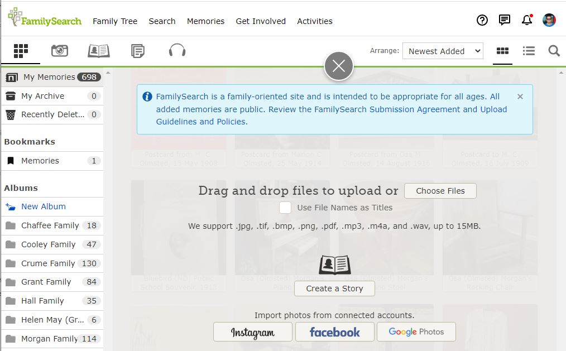Click the My Archive box icon
Image resolution: width=566 pixels, height=351 pixels.
point(11,96)
